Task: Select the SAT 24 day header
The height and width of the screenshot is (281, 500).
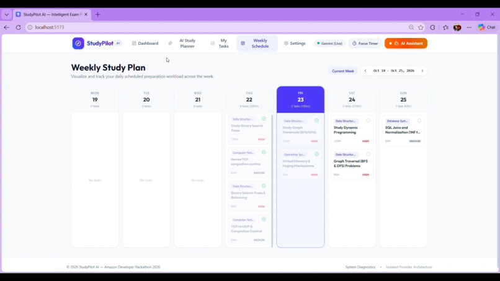Action: pyautogui.click(x=352, y=99)
